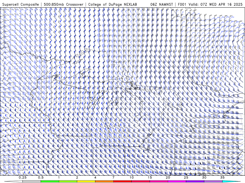Click the "10" legend value
The width and height of the screenshot is (245, 183).
coord(132,178)
